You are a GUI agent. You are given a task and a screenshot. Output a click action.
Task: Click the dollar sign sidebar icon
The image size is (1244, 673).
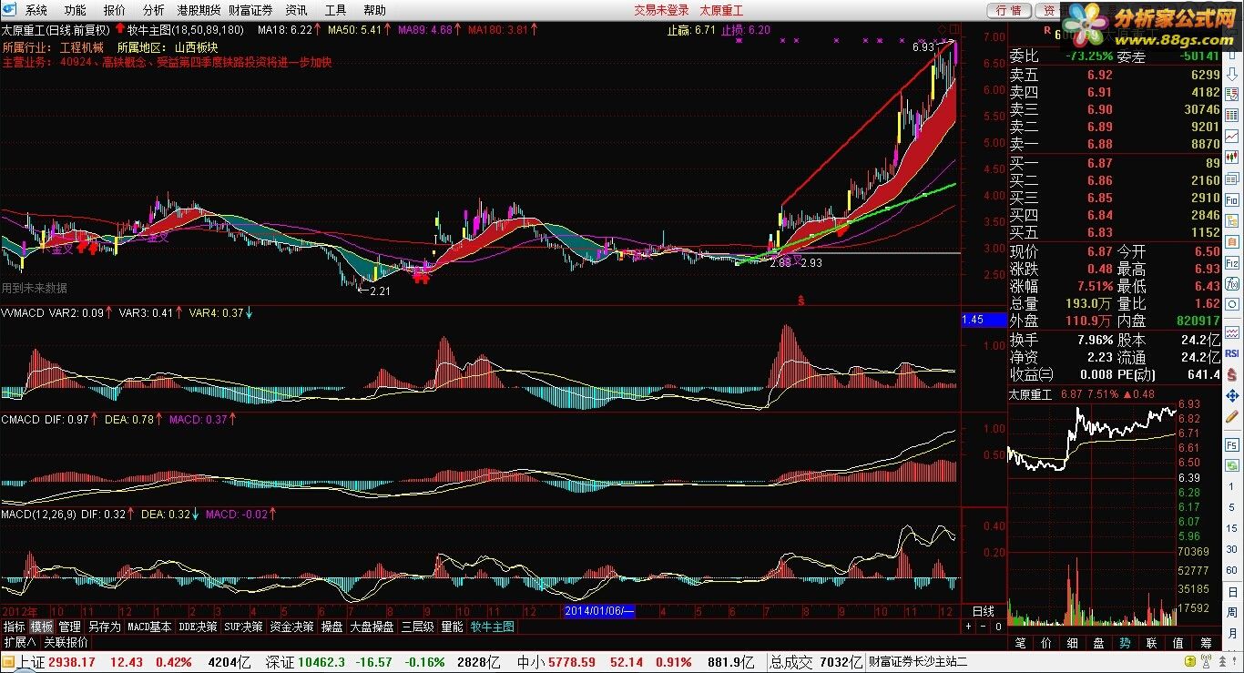tap(1231, 374)
